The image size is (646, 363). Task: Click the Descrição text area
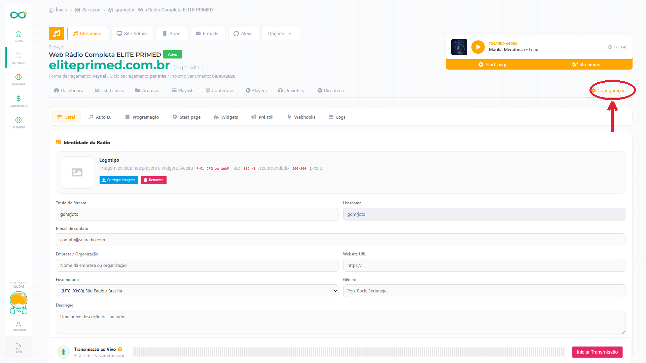[x=340, y=322]
